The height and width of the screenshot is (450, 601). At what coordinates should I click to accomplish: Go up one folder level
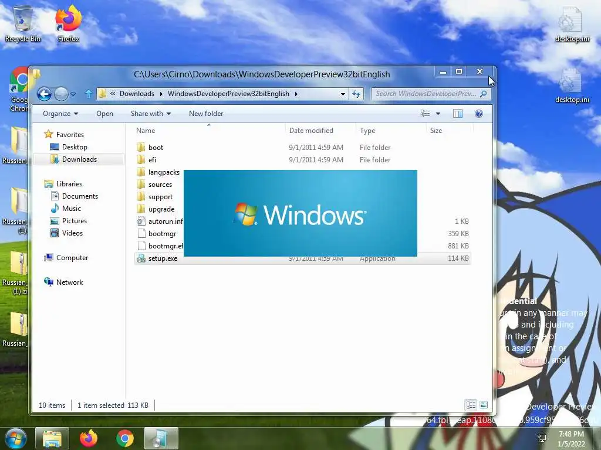89,94
